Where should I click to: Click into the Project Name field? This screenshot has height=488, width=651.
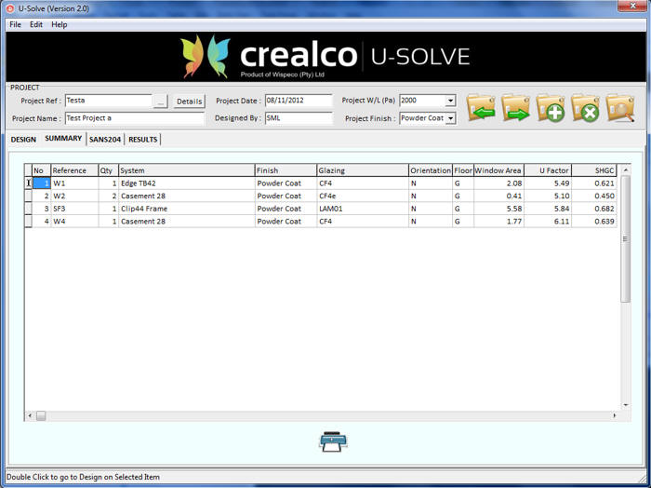[133, 119]
